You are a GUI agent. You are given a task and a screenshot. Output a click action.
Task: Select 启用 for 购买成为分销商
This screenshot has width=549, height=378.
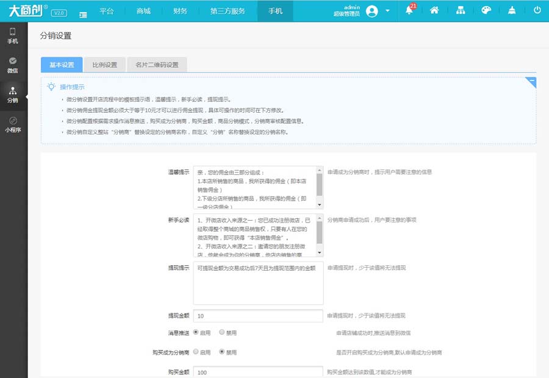196,352
